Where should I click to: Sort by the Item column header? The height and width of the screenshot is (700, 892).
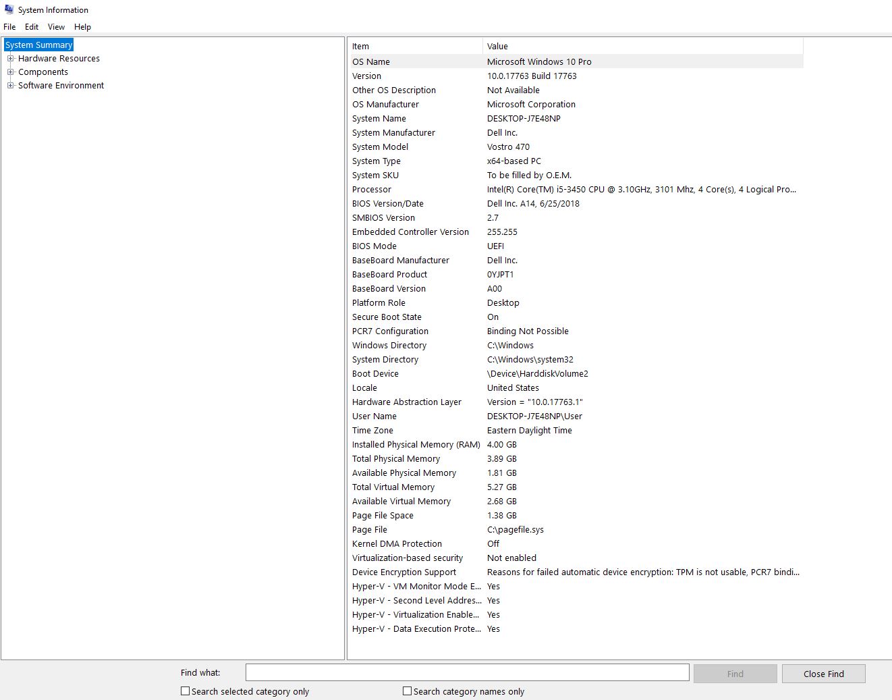click(x=414, y=47)
